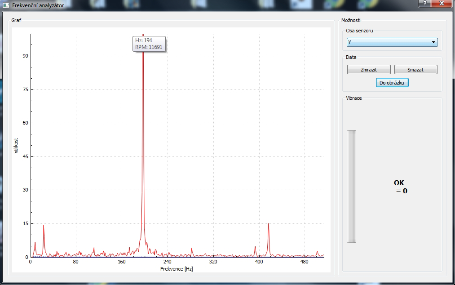Click the OK = 0 vibration status text

[x=400, y=187]
